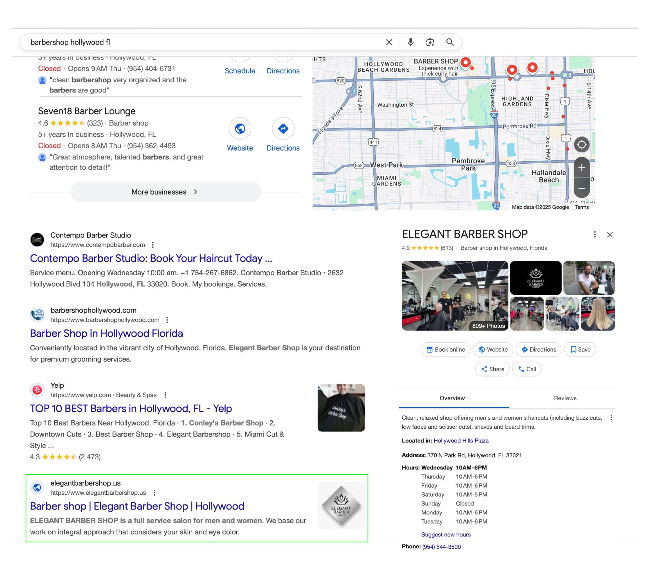Image resolution: width=650 pixels, height=568 pixels.
Task: Open Barber shop Elegant Barber Shop Hollywood link
Action: pyautogui.click(x=137, y=506)
